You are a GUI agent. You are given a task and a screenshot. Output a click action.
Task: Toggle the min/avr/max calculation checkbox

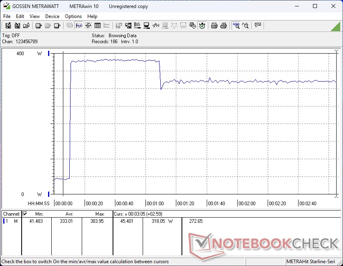pos(25,214)
